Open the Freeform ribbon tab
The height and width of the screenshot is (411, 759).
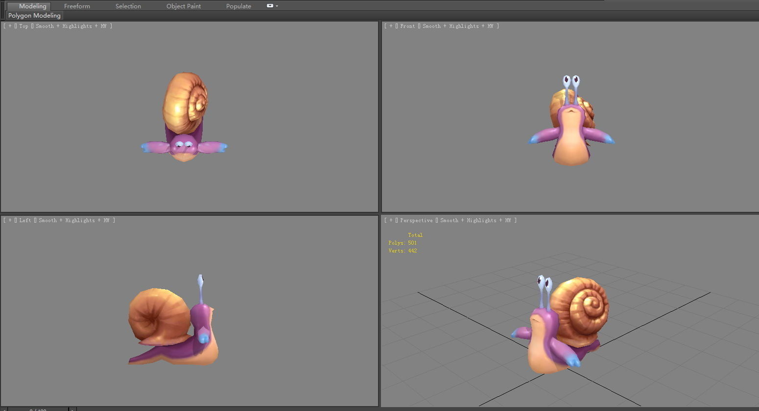click(77, 6)
